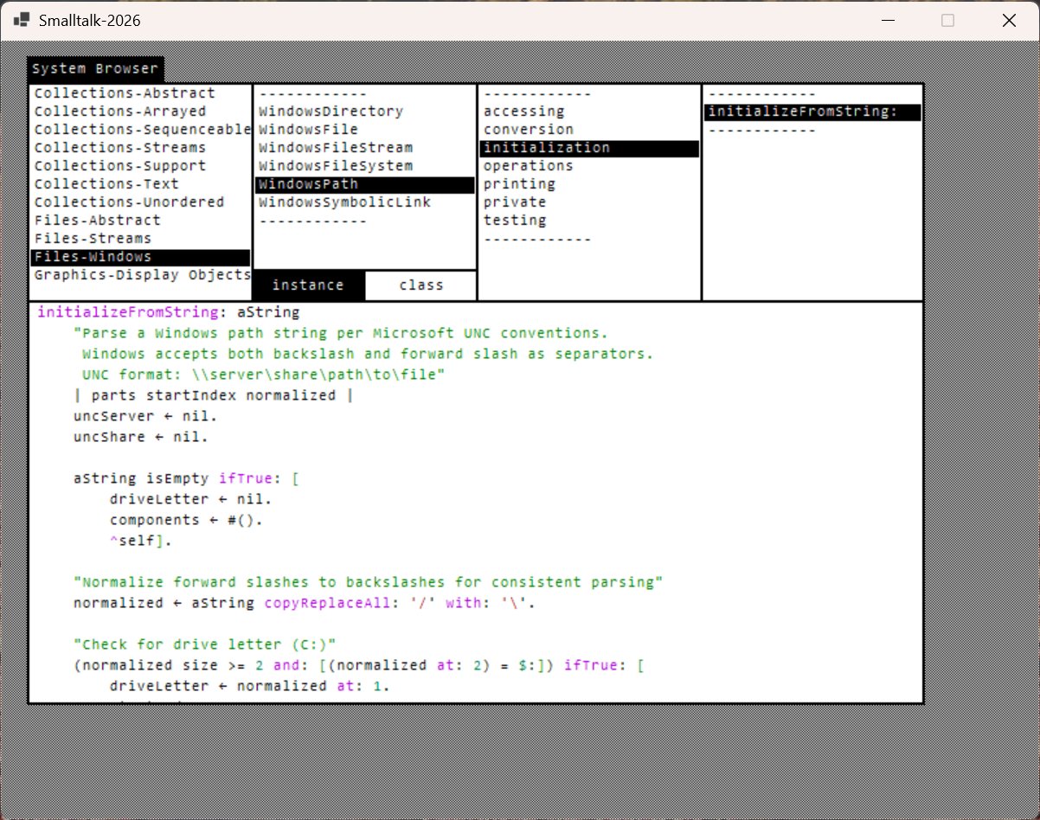
Task: Switch to the instance side view
Action: 307,285
